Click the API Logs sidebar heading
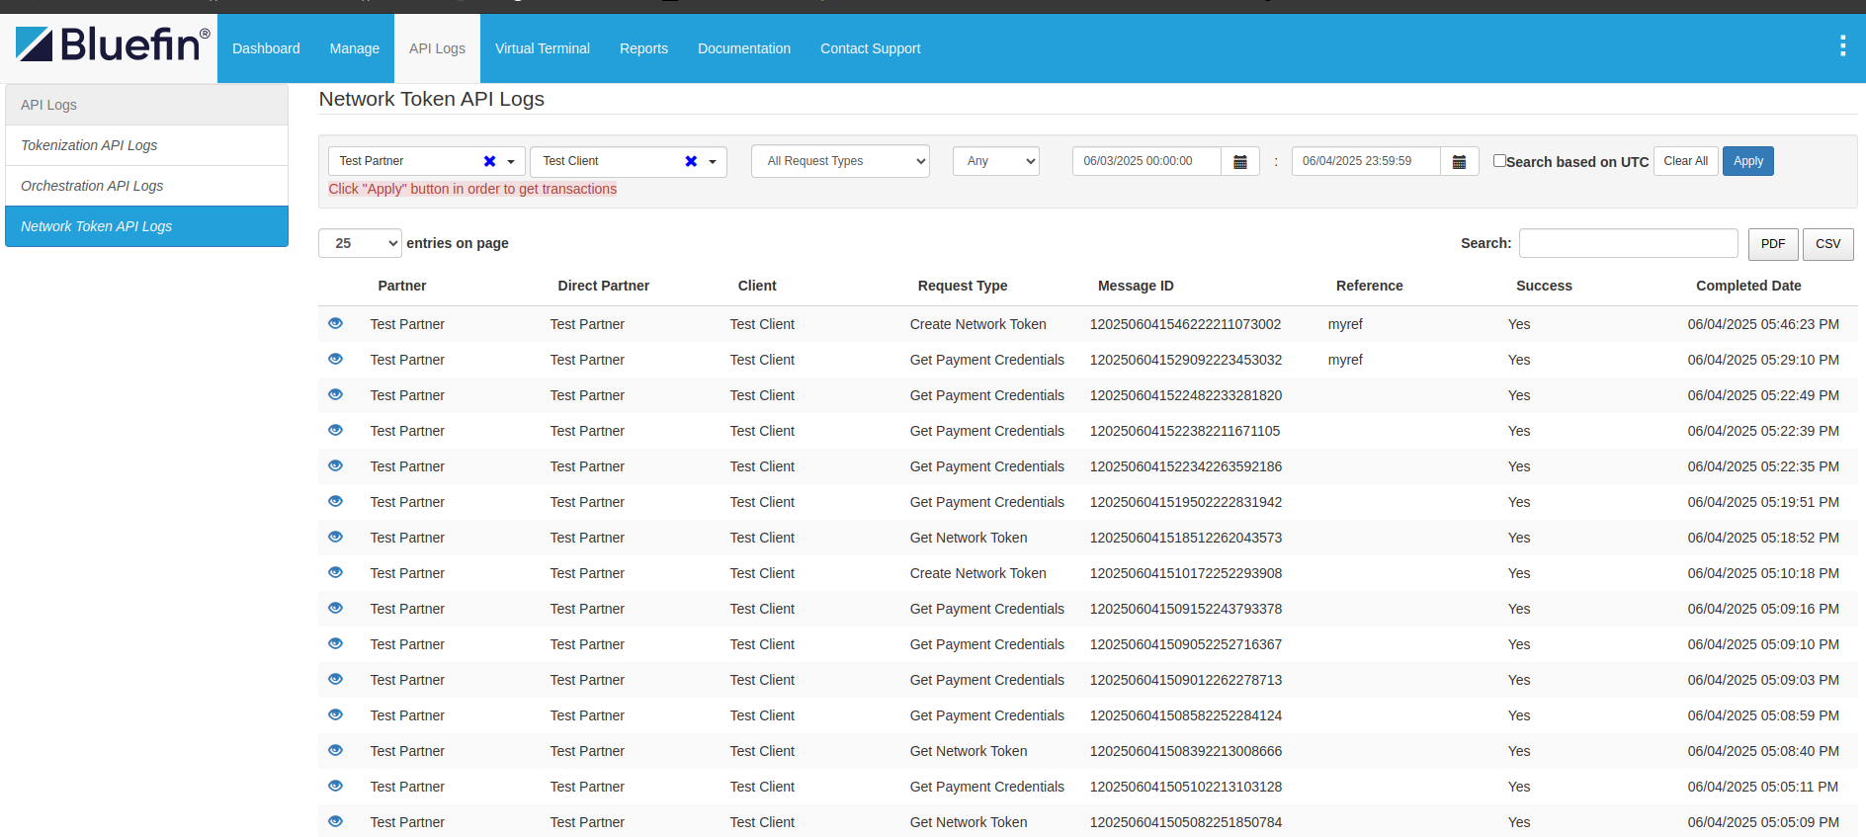 click(x=146, y=105)
